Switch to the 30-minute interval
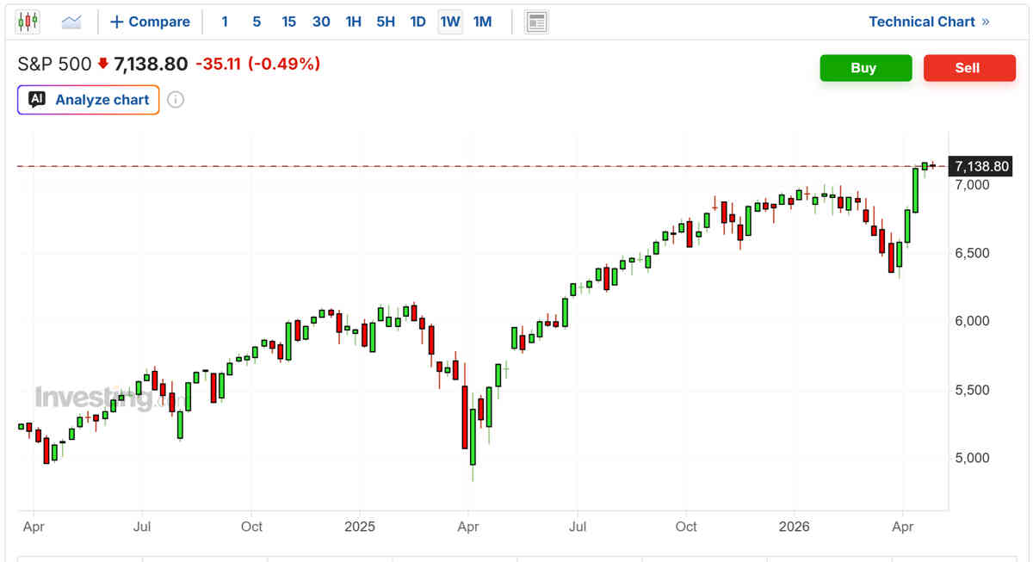Screen dimensions: 1033x562 click(x=321, y=22)
